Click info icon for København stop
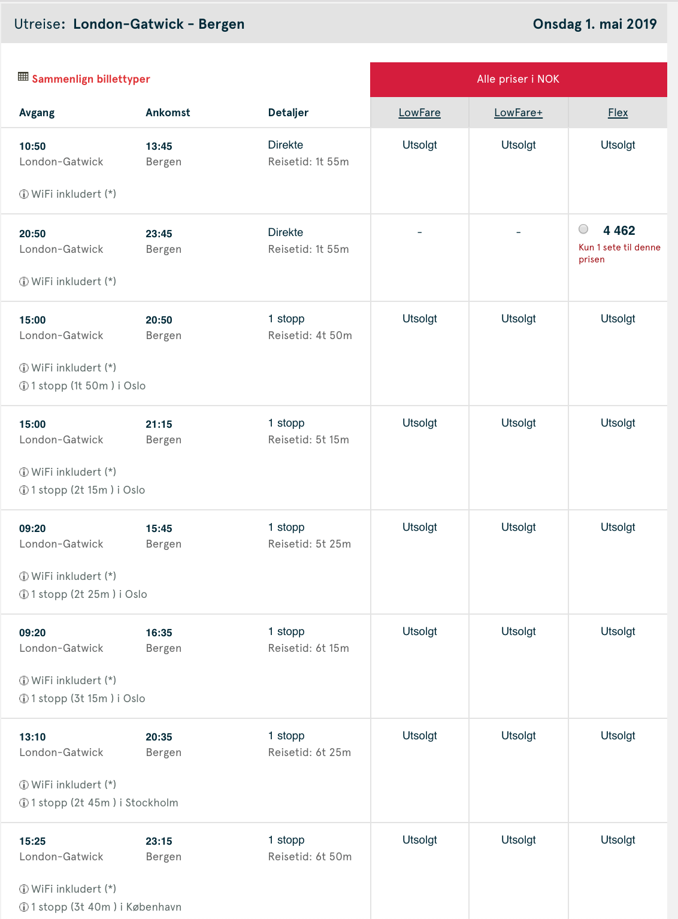 [24, 907]
